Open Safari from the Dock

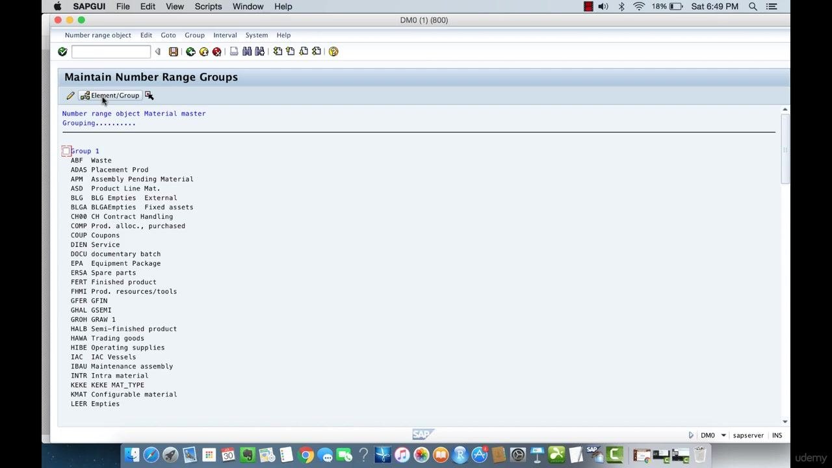151,455
